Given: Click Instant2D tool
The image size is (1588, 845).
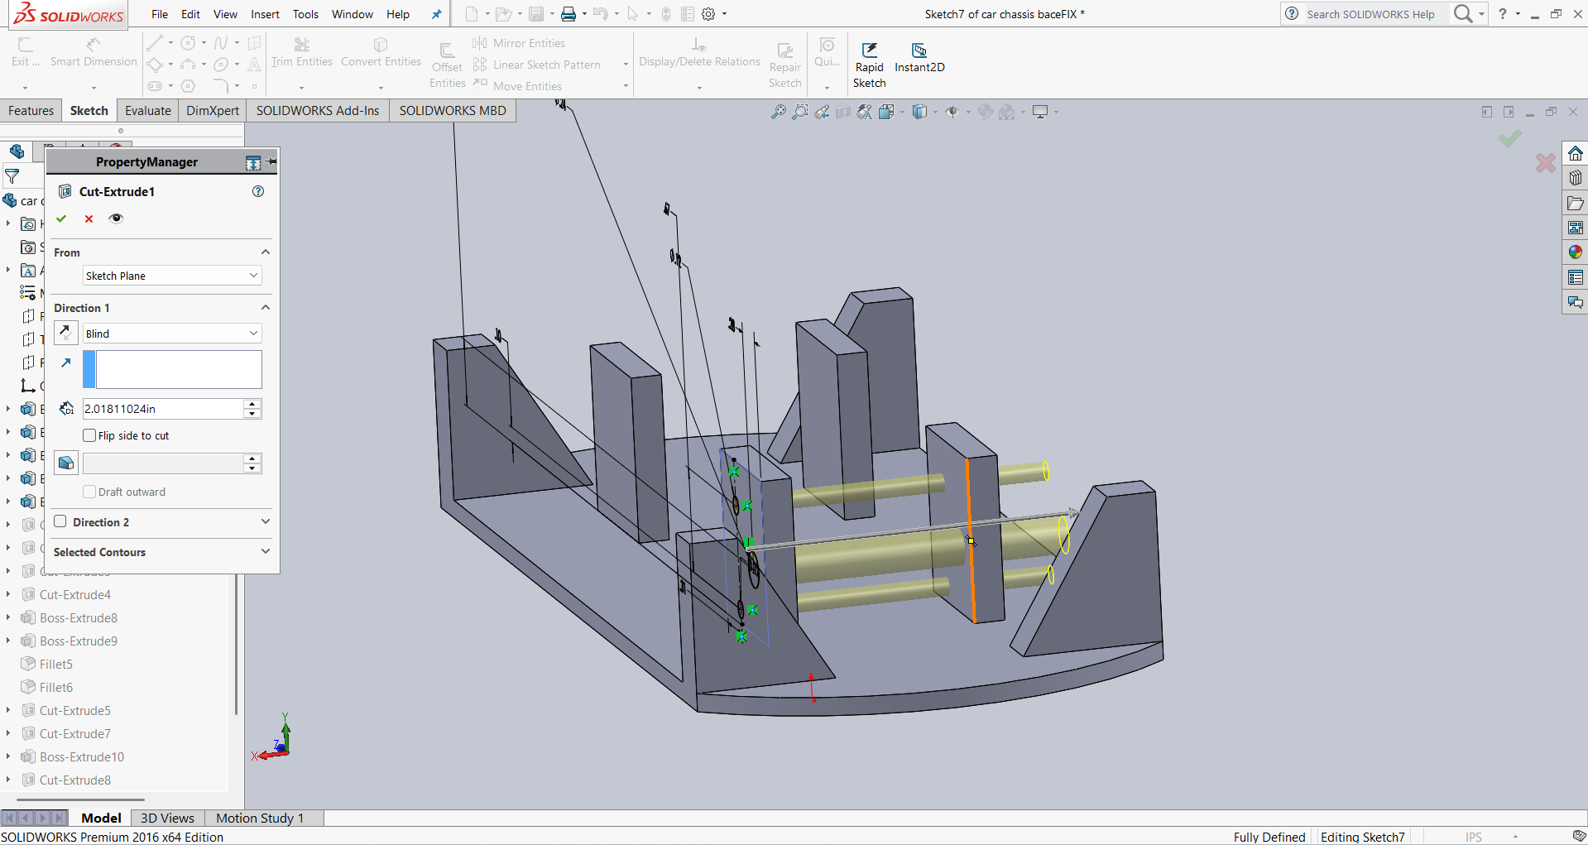Looking at the screenshot, I should pos(919,58).
